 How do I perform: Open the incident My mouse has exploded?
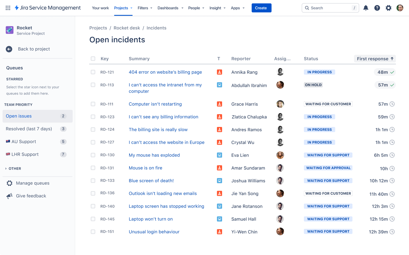tap(154, 155)
